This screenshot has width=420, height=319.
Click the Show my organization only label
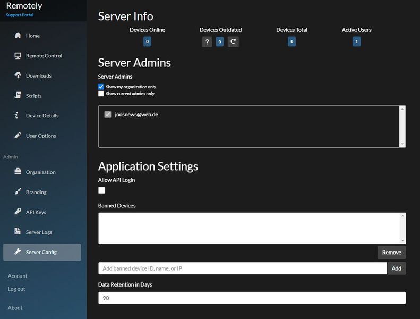click(131, 87)
